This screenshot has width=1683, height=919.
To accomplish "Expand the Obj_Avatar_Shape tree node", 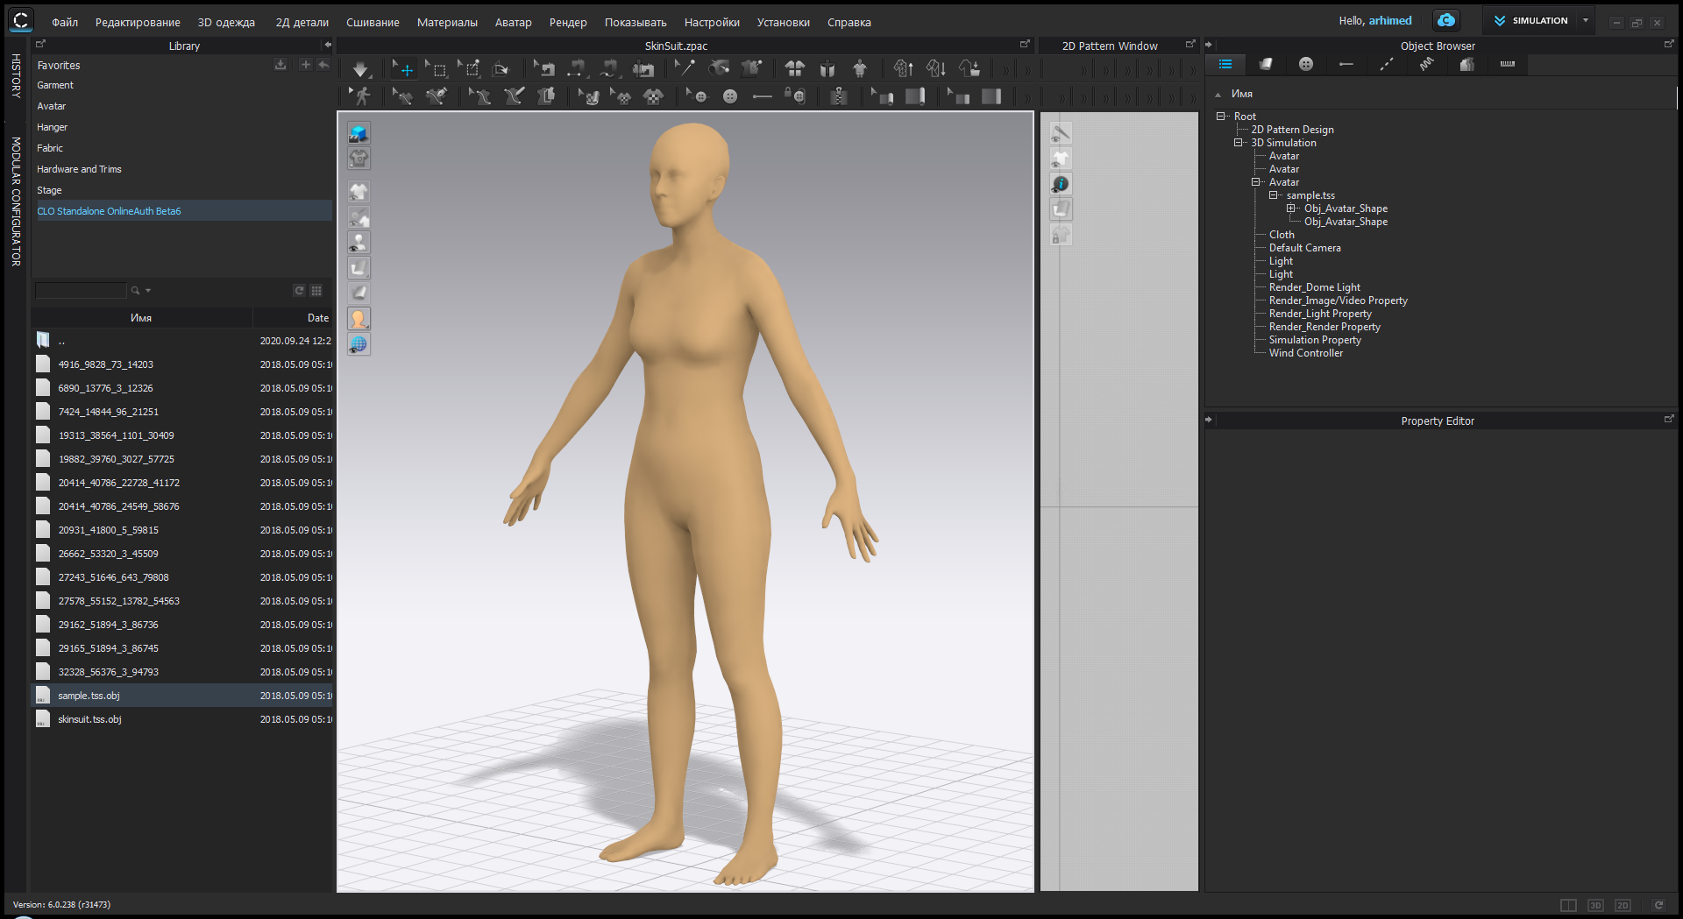I will point(1290,209).
